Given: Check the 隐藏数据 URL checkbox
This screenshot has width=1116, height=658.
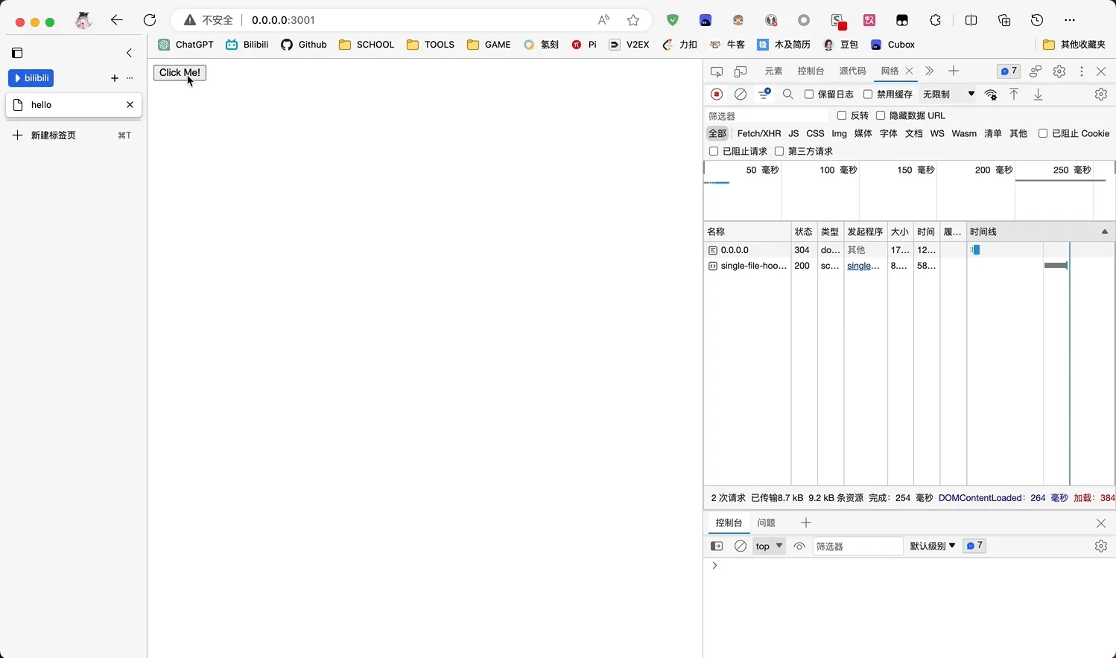Looking at the screenshot, I should (881, 115).
